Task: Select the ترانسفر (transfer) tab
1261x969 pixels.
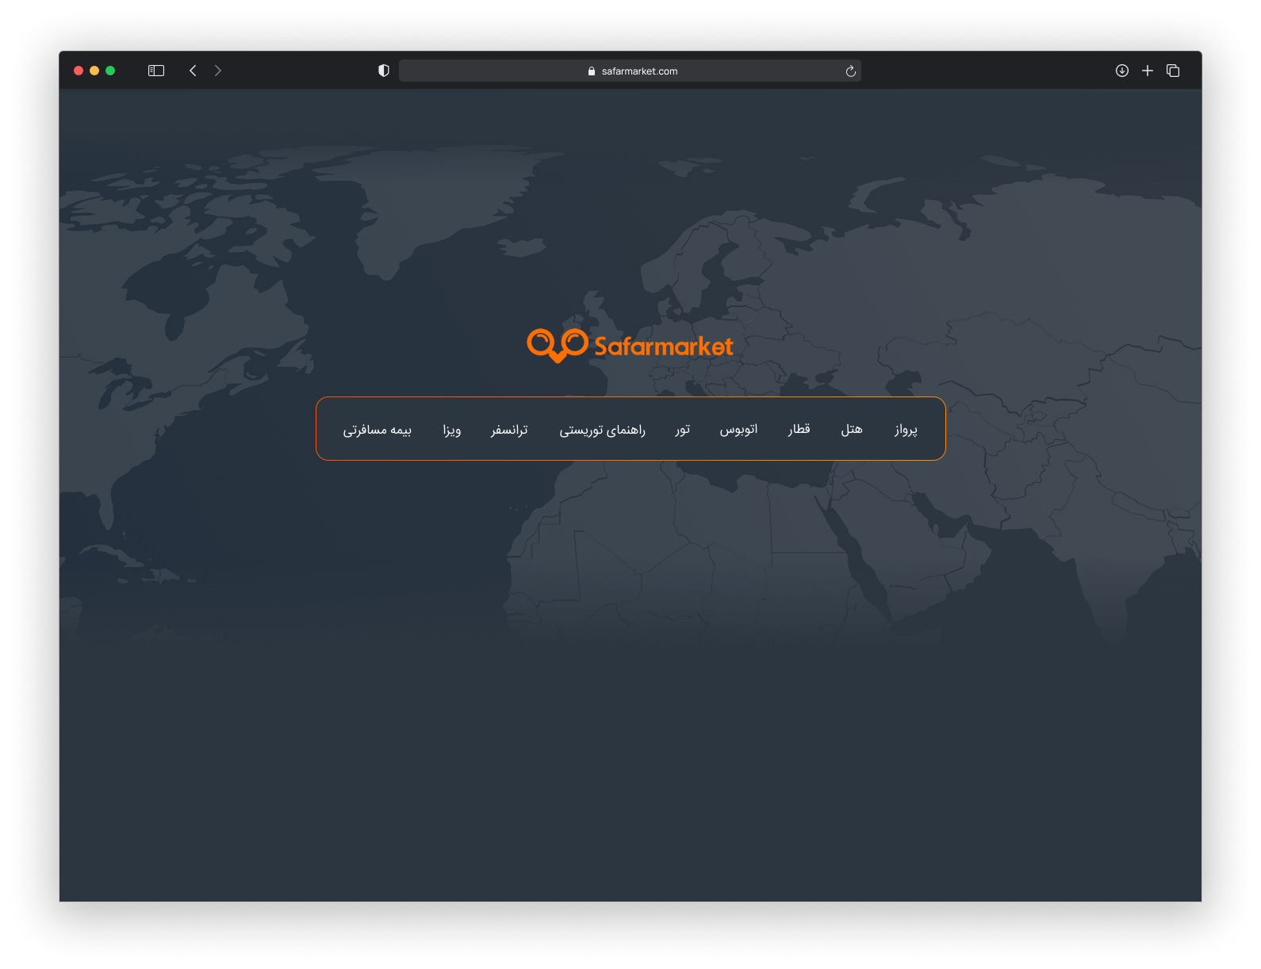Action: tap(509, 430)
